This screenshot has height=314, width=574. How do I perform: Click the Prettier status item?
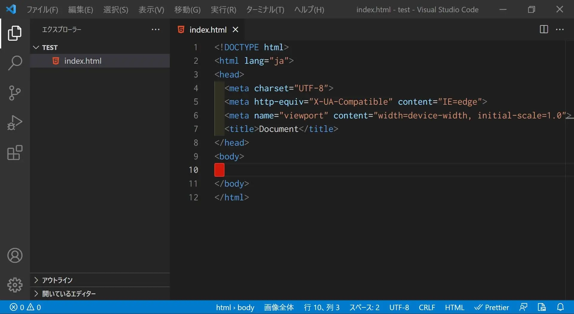491,307
